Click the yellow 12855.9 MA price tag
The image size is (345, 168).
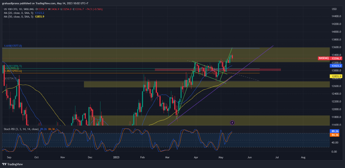(337, 76)
